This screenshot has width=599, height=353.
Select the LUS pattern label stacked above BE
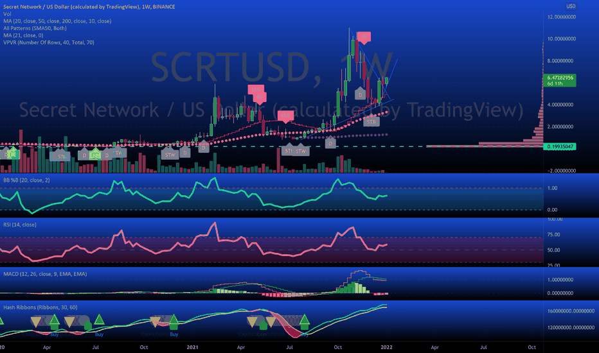[256, 90]
